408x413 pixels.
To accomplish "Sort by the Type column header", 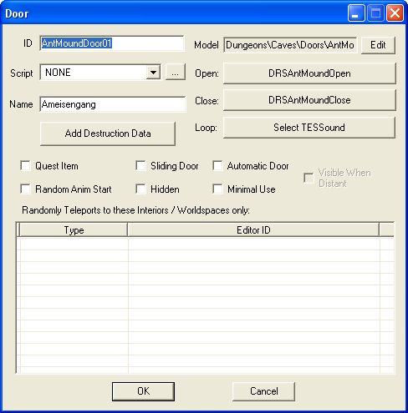I will click(74, 230).
